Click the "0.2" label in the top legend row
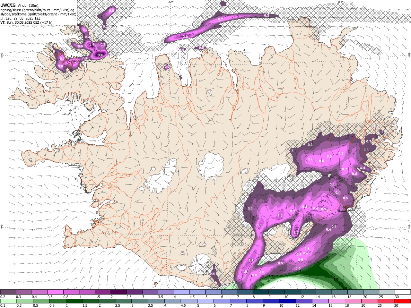Image resolution: width=411 pixels, height=308 pixels. point(3,297)
